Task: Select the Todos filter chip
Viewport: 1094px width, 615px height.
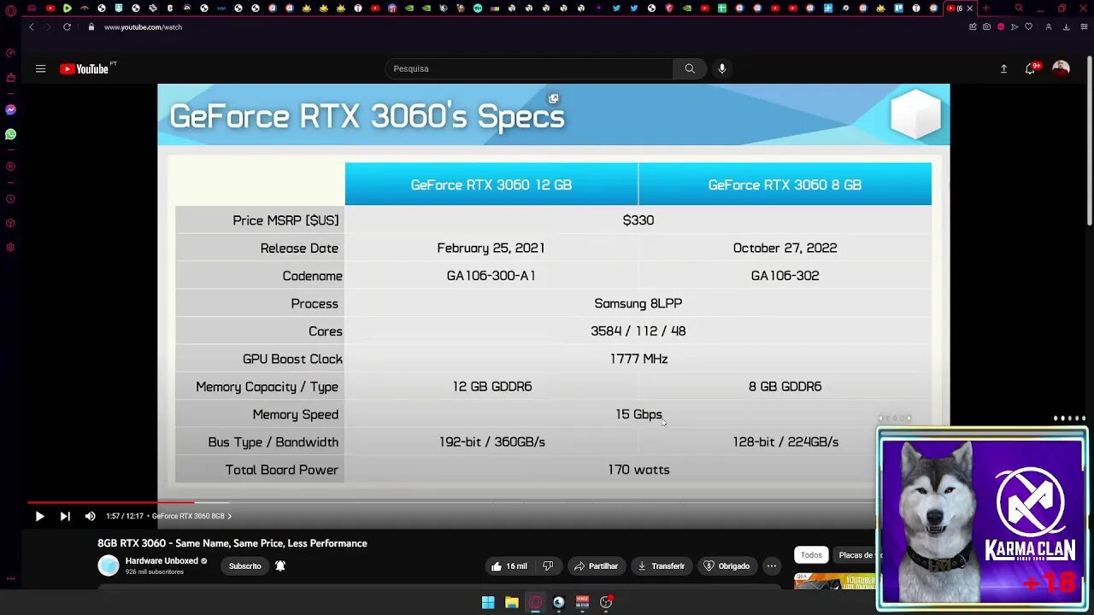Action: pyautogui.click(x=811, y=555)
